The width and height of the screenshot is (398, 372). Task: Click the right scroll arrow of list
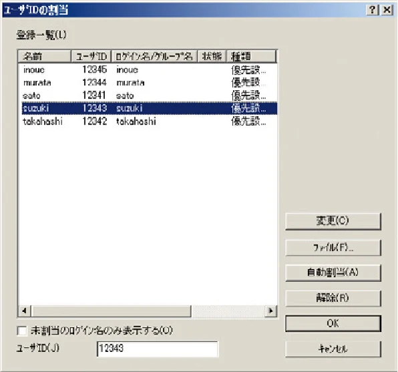(x=270, y=311)
